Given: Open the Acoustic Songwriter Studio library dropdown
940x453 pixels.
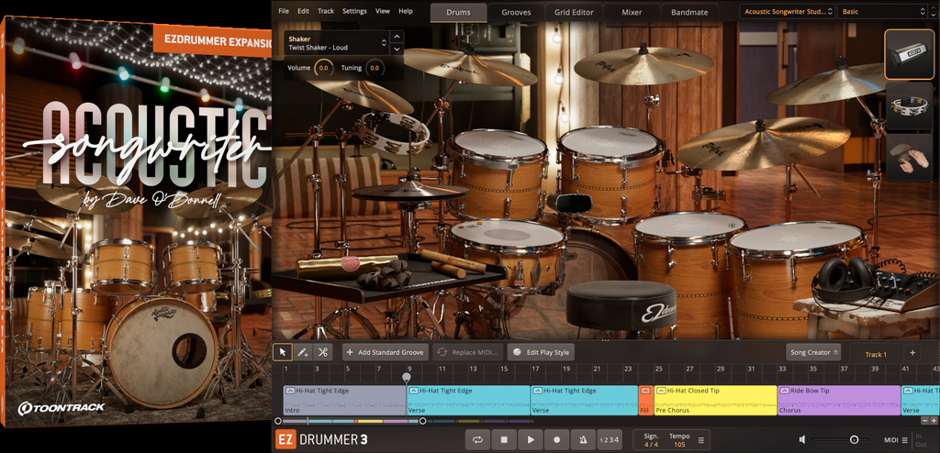Looking at the screenshot, I should click(x=787, y=11).
